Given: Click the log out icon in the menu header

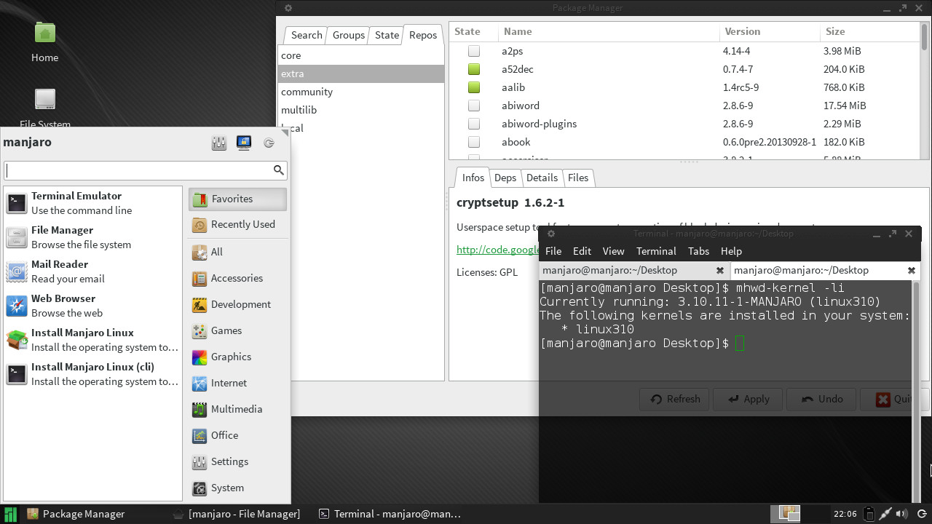Looking at the screenshot, I should coord(269,143).
